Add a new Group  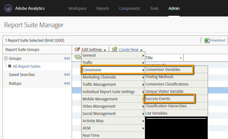pos(67,58)
